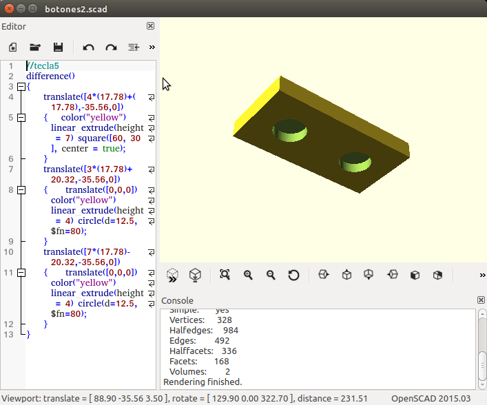Collapse code fold at line 8

click(x=21, y=190)
